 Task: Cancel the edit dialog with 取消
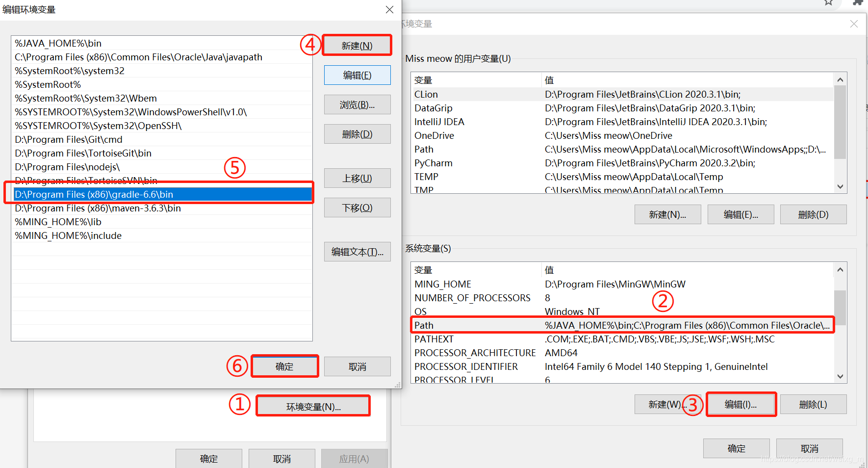click(x=357, y=366)
